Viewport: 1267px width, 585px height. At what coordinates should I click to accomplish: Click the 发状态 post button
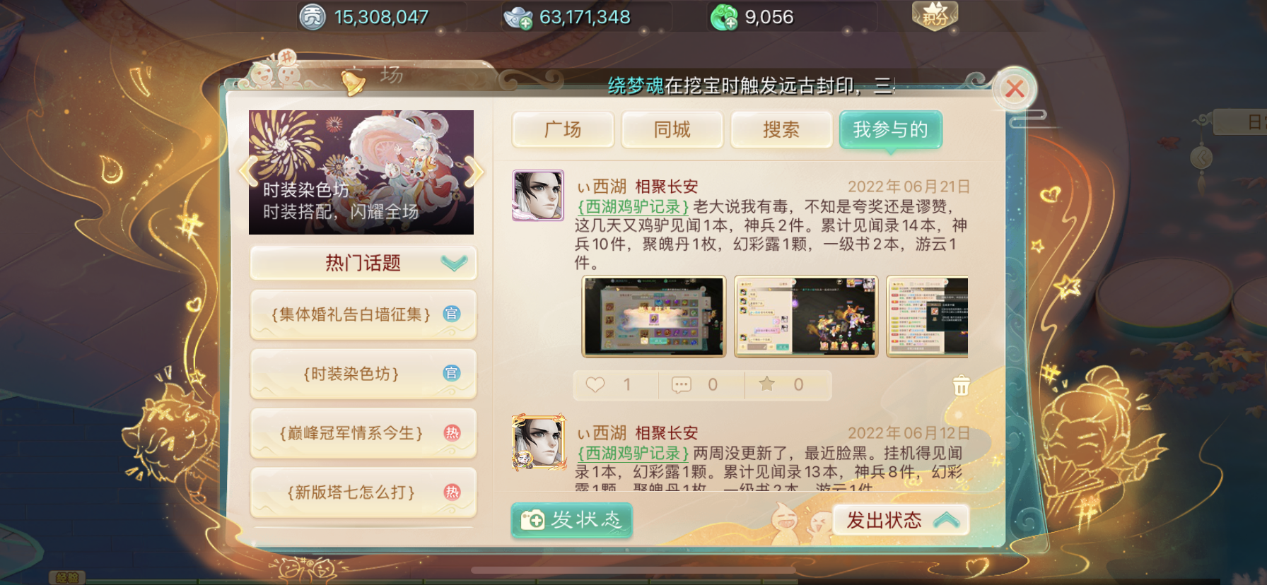tap(571, 520)
